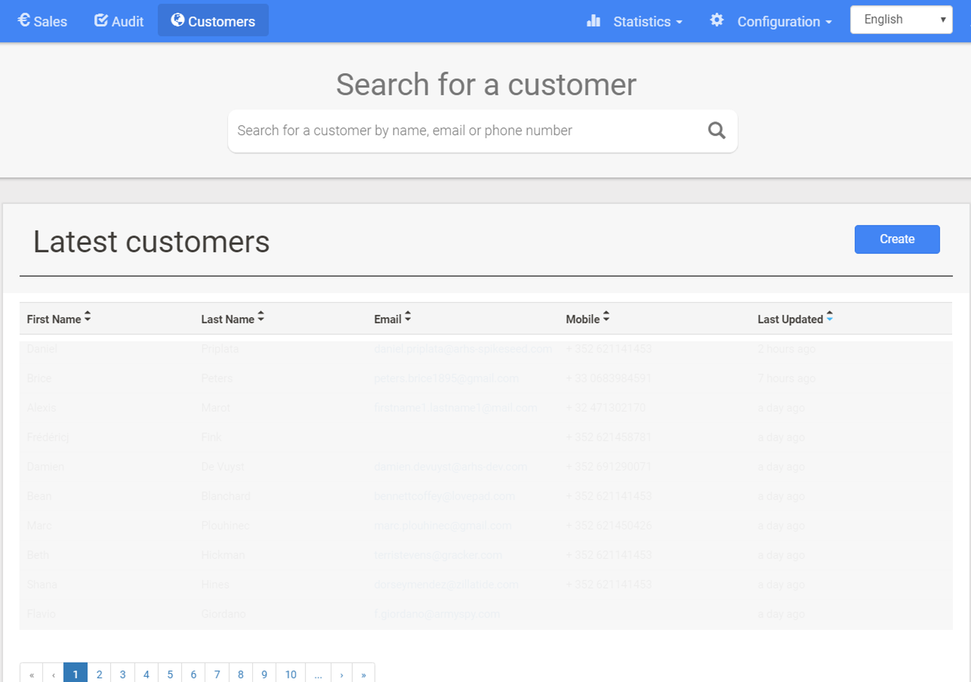Viewport: 971px width, 682px height.
Task: Click the Create button
Action: coord(896,239)
